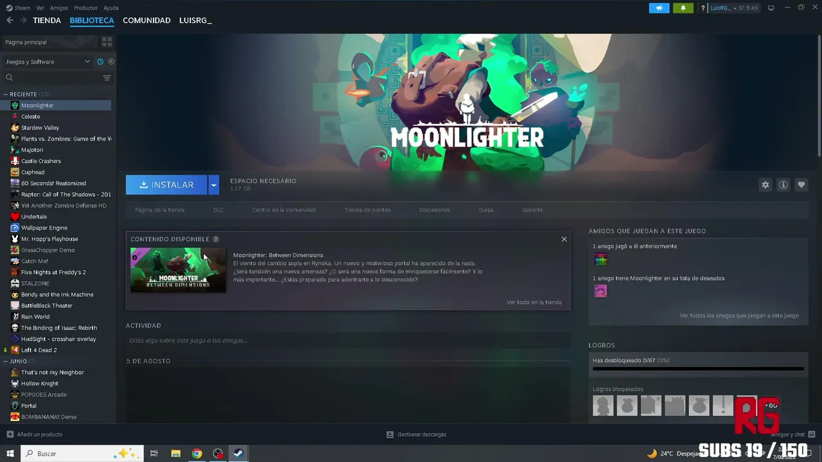
Task: Click the Hollow Knight icon in sidebar
Action: [15, 384]
